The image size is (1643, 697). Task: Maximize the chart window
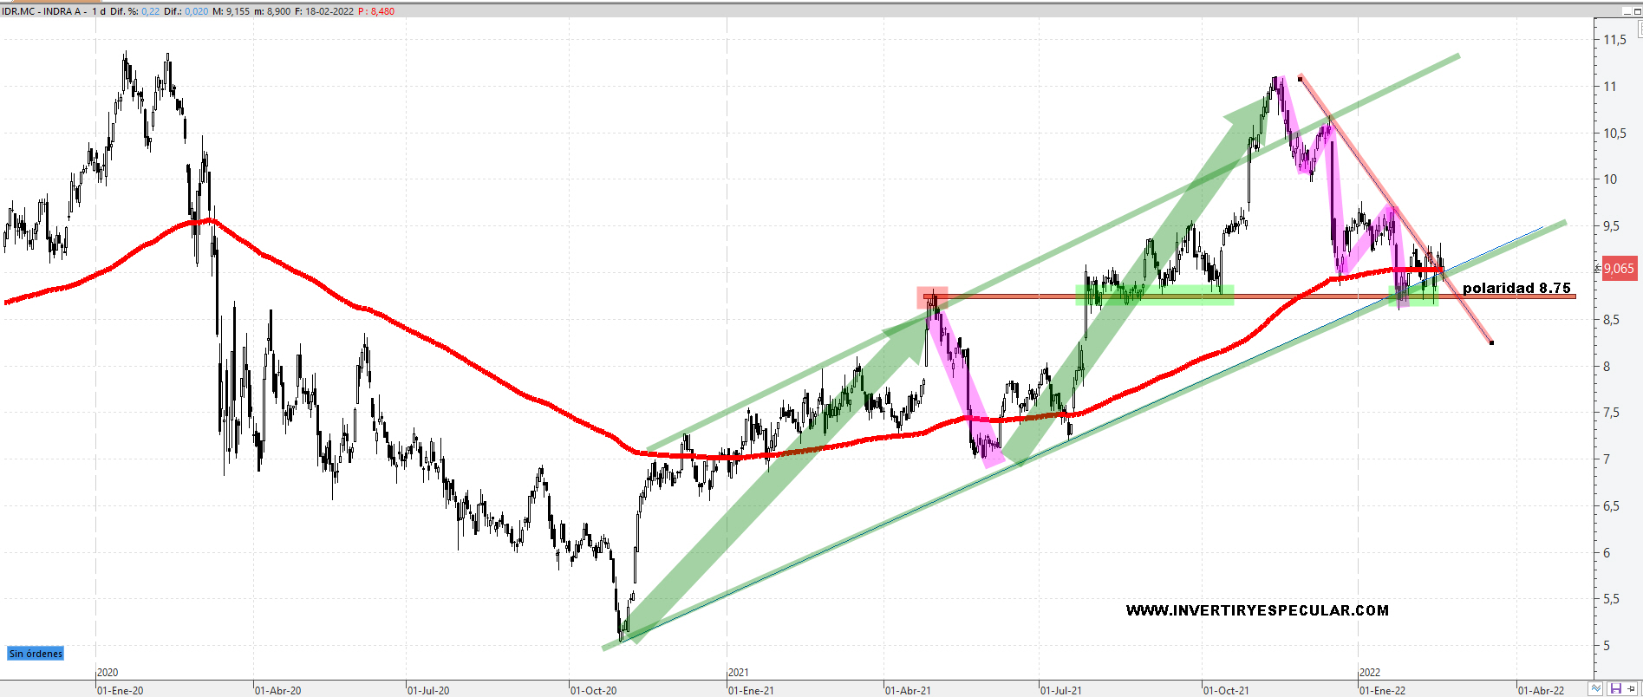tap(1637, 11)
